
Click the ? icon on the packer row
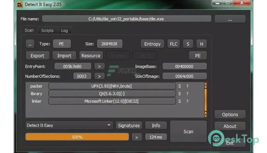(187, 86)
